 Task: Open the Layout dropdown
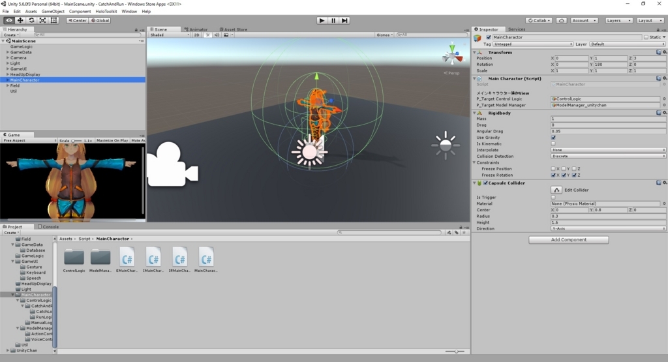[650, 20]
